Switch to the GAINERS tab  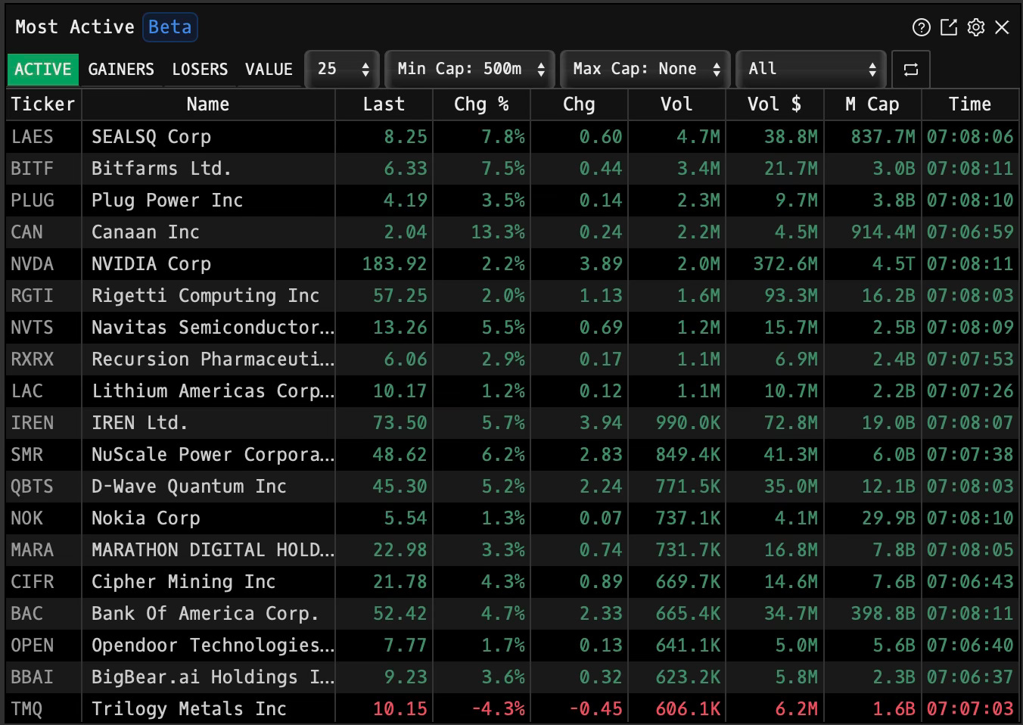tap(121, 70)
